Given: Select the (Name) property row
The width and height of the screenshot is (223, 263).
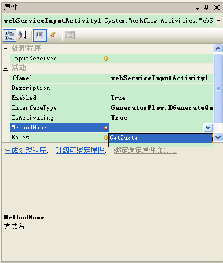Looking at the screenshot, I should coord(112,78).
